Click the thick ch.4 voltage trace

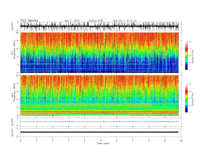(99, 132)
